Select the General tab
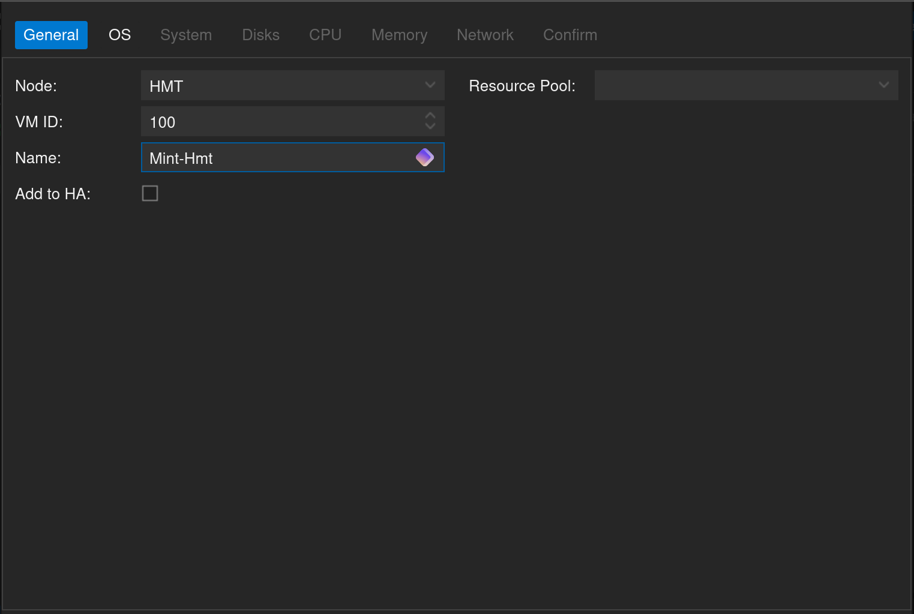Image resolution: width=914 pixels, height=614 pixels. coord(51,35)
